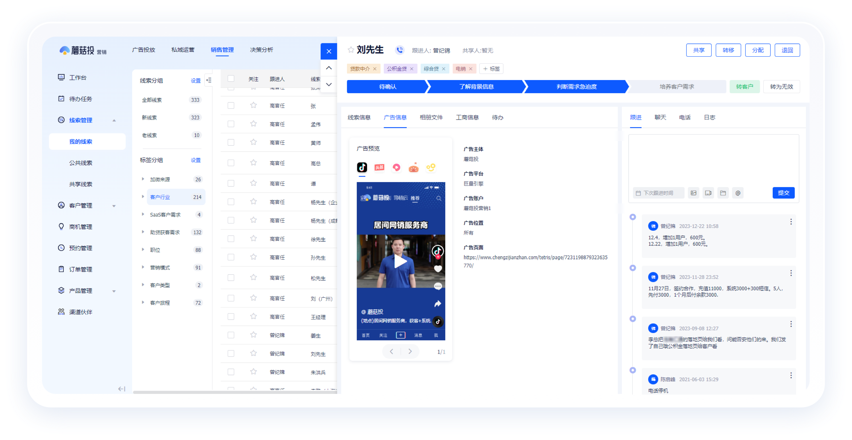
Task: Collapse sidebar with bottom-left arrow icon
Action: 122,389
